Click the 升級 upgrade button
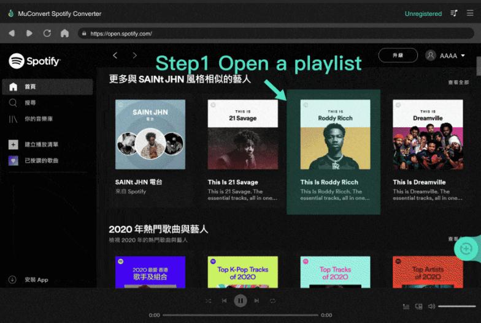Image resolution: width=481 pixels, height=323 pixels. [x=398, y=56]
